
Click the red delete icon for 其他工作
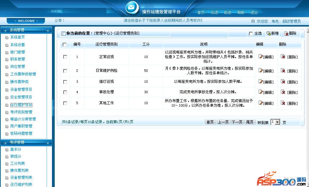283,103
